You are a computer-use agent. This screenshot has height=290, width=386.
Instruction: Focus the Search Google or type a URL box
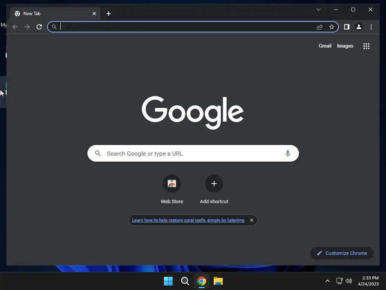click(x=193, y=153)
